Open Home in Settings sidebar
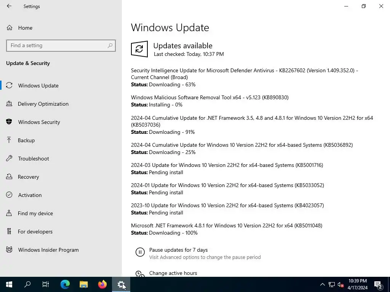390x292 pixels. 25,28
